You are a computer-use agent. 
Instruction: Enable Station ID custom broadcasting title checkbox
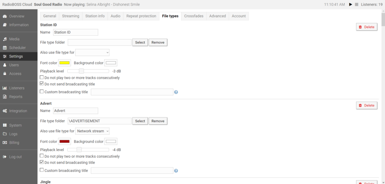pyautogui.click(x=42, y=92)
